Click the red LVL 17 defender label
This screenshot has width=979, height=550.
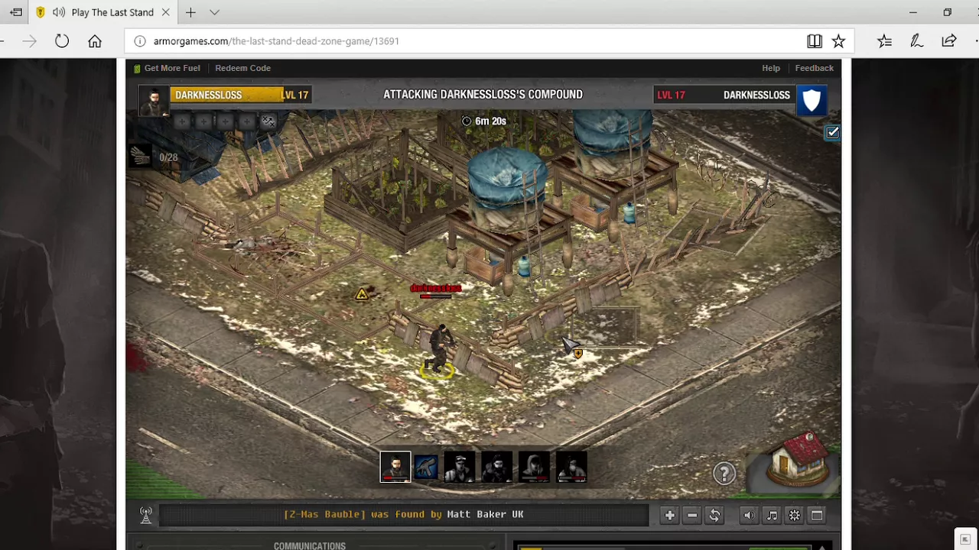tap(671, 95)
